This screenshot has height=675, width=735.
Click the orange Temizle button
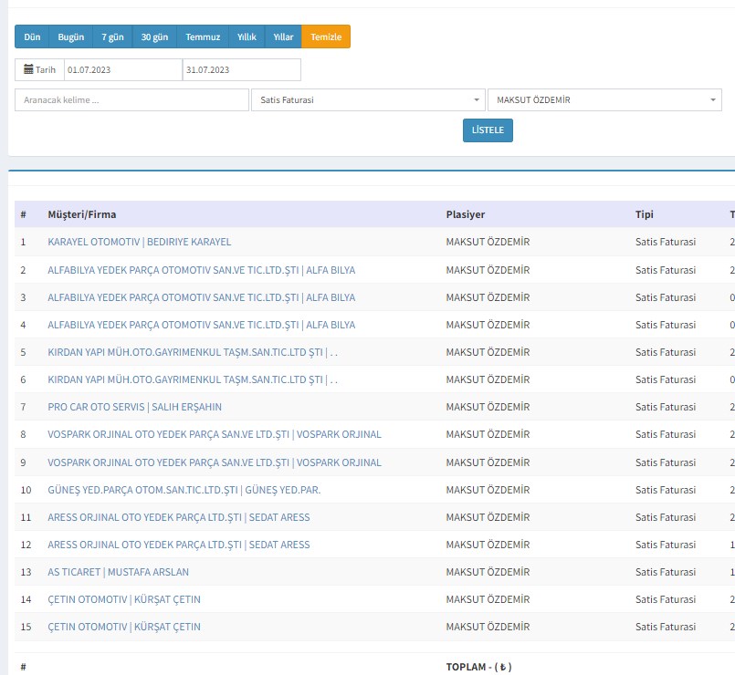click(x=326, y=36)
